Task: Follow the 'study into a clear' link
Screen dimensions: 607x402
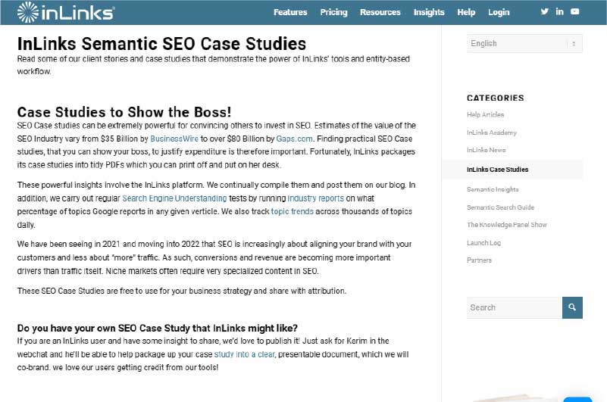Action: click(244, 354)
